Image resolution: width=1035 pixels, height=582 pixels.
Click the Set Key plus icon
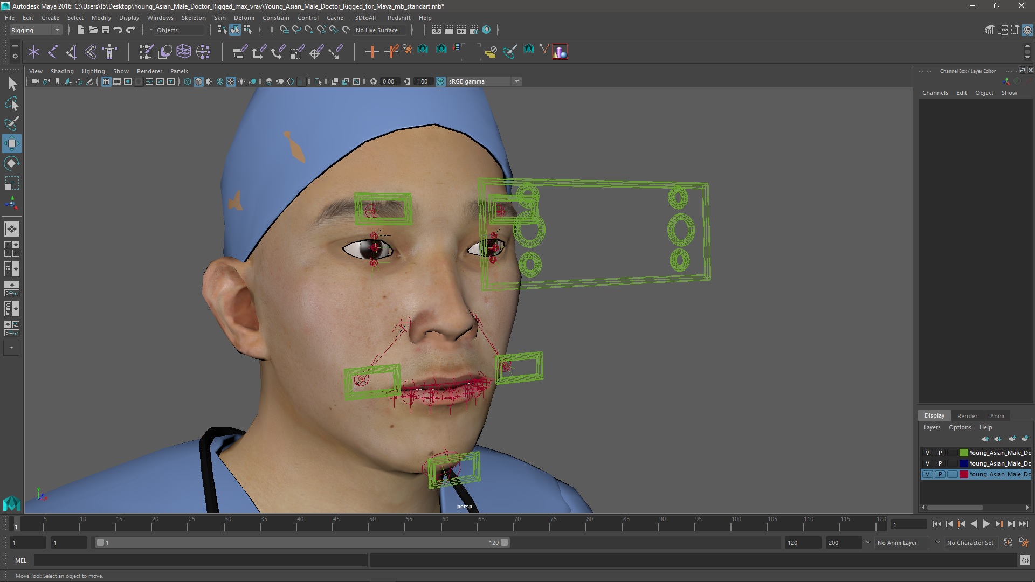click(x=372, y=52)
